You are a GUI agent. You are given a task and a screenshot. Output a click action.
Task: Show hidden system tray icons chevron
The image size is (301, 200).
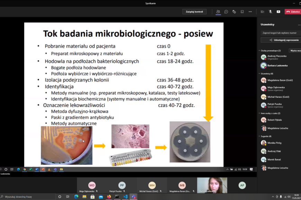pyautogui.click(x=273, y=197)
